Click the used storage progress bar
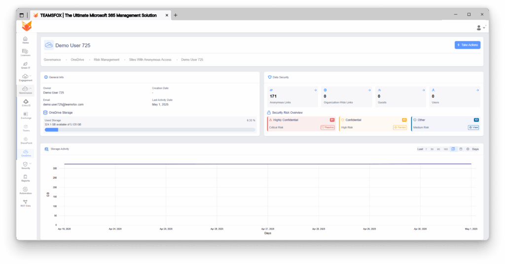505x264 pixels. tap(150, 130)
